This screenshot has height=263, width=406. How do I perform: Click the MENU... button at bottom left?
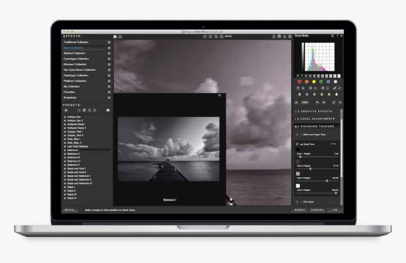point(70,210)
